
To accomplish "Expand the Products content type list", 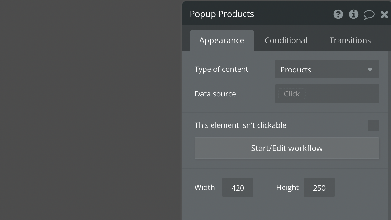I will (x=327, y=69).
